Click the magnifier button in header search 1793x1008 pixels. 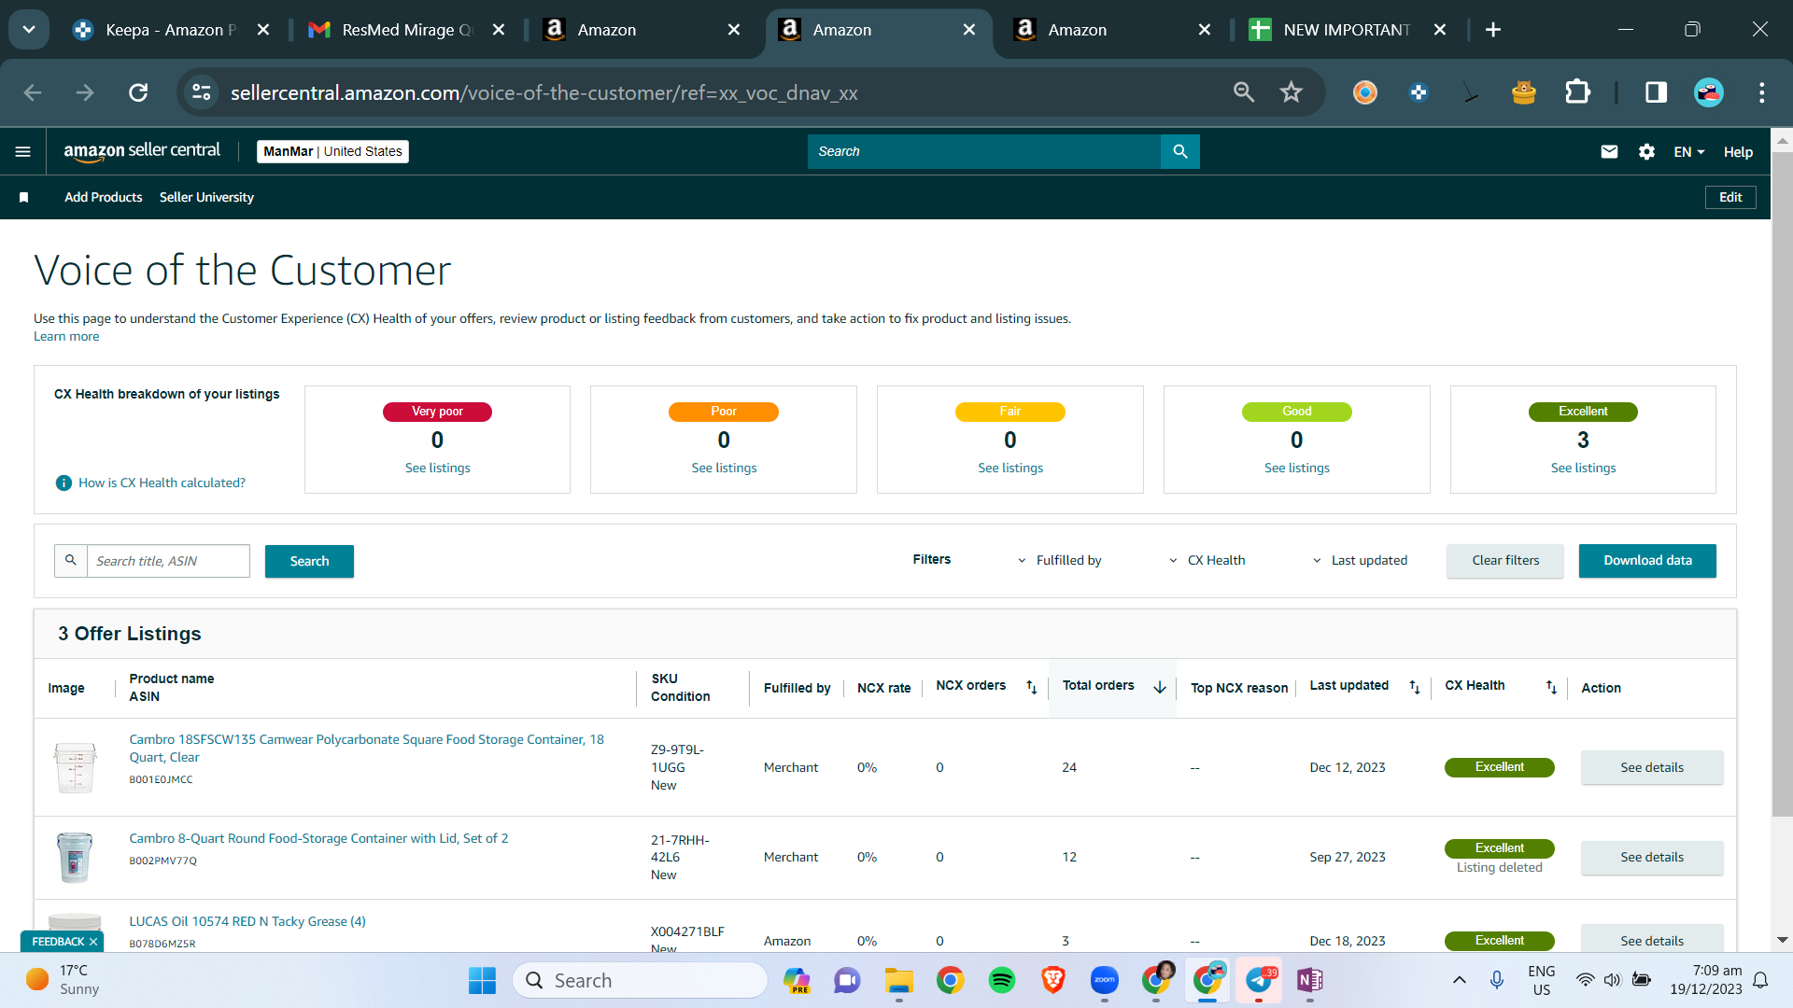point(1179,151)
